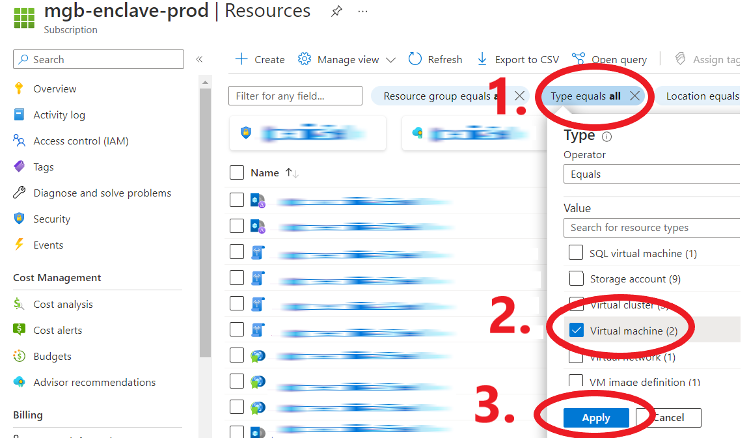Image resolution: width=749 pixels, height=438 pixels.
Task: Click the Overview key icon in the sidebar
Action: click(x=19, y=89)
